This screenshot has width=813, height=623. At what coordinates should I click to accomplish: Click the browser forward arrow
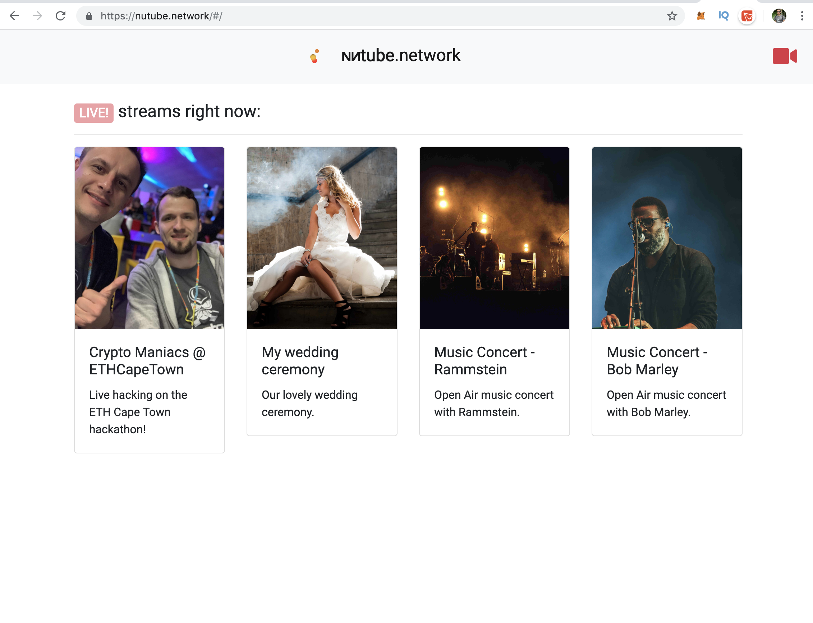click(x=37, y=16)
